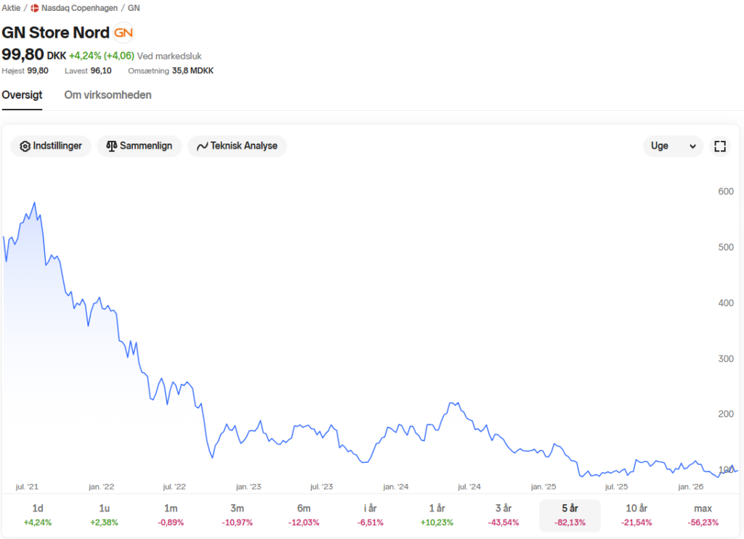Image resolution: width=744 pixels, height=539 pixels.
Task: Click the jul. '23 x-axis label
Action: click(321, 487)
